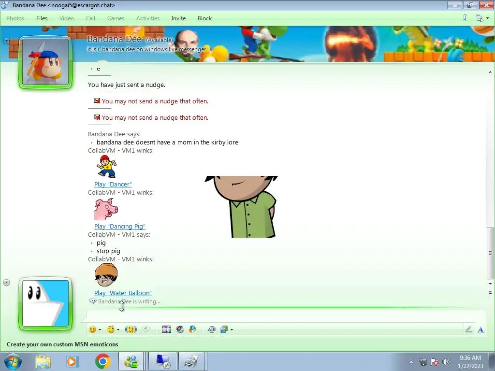495x371 pixels.
Task: Open the Call menu
Action: pos(90,18)
